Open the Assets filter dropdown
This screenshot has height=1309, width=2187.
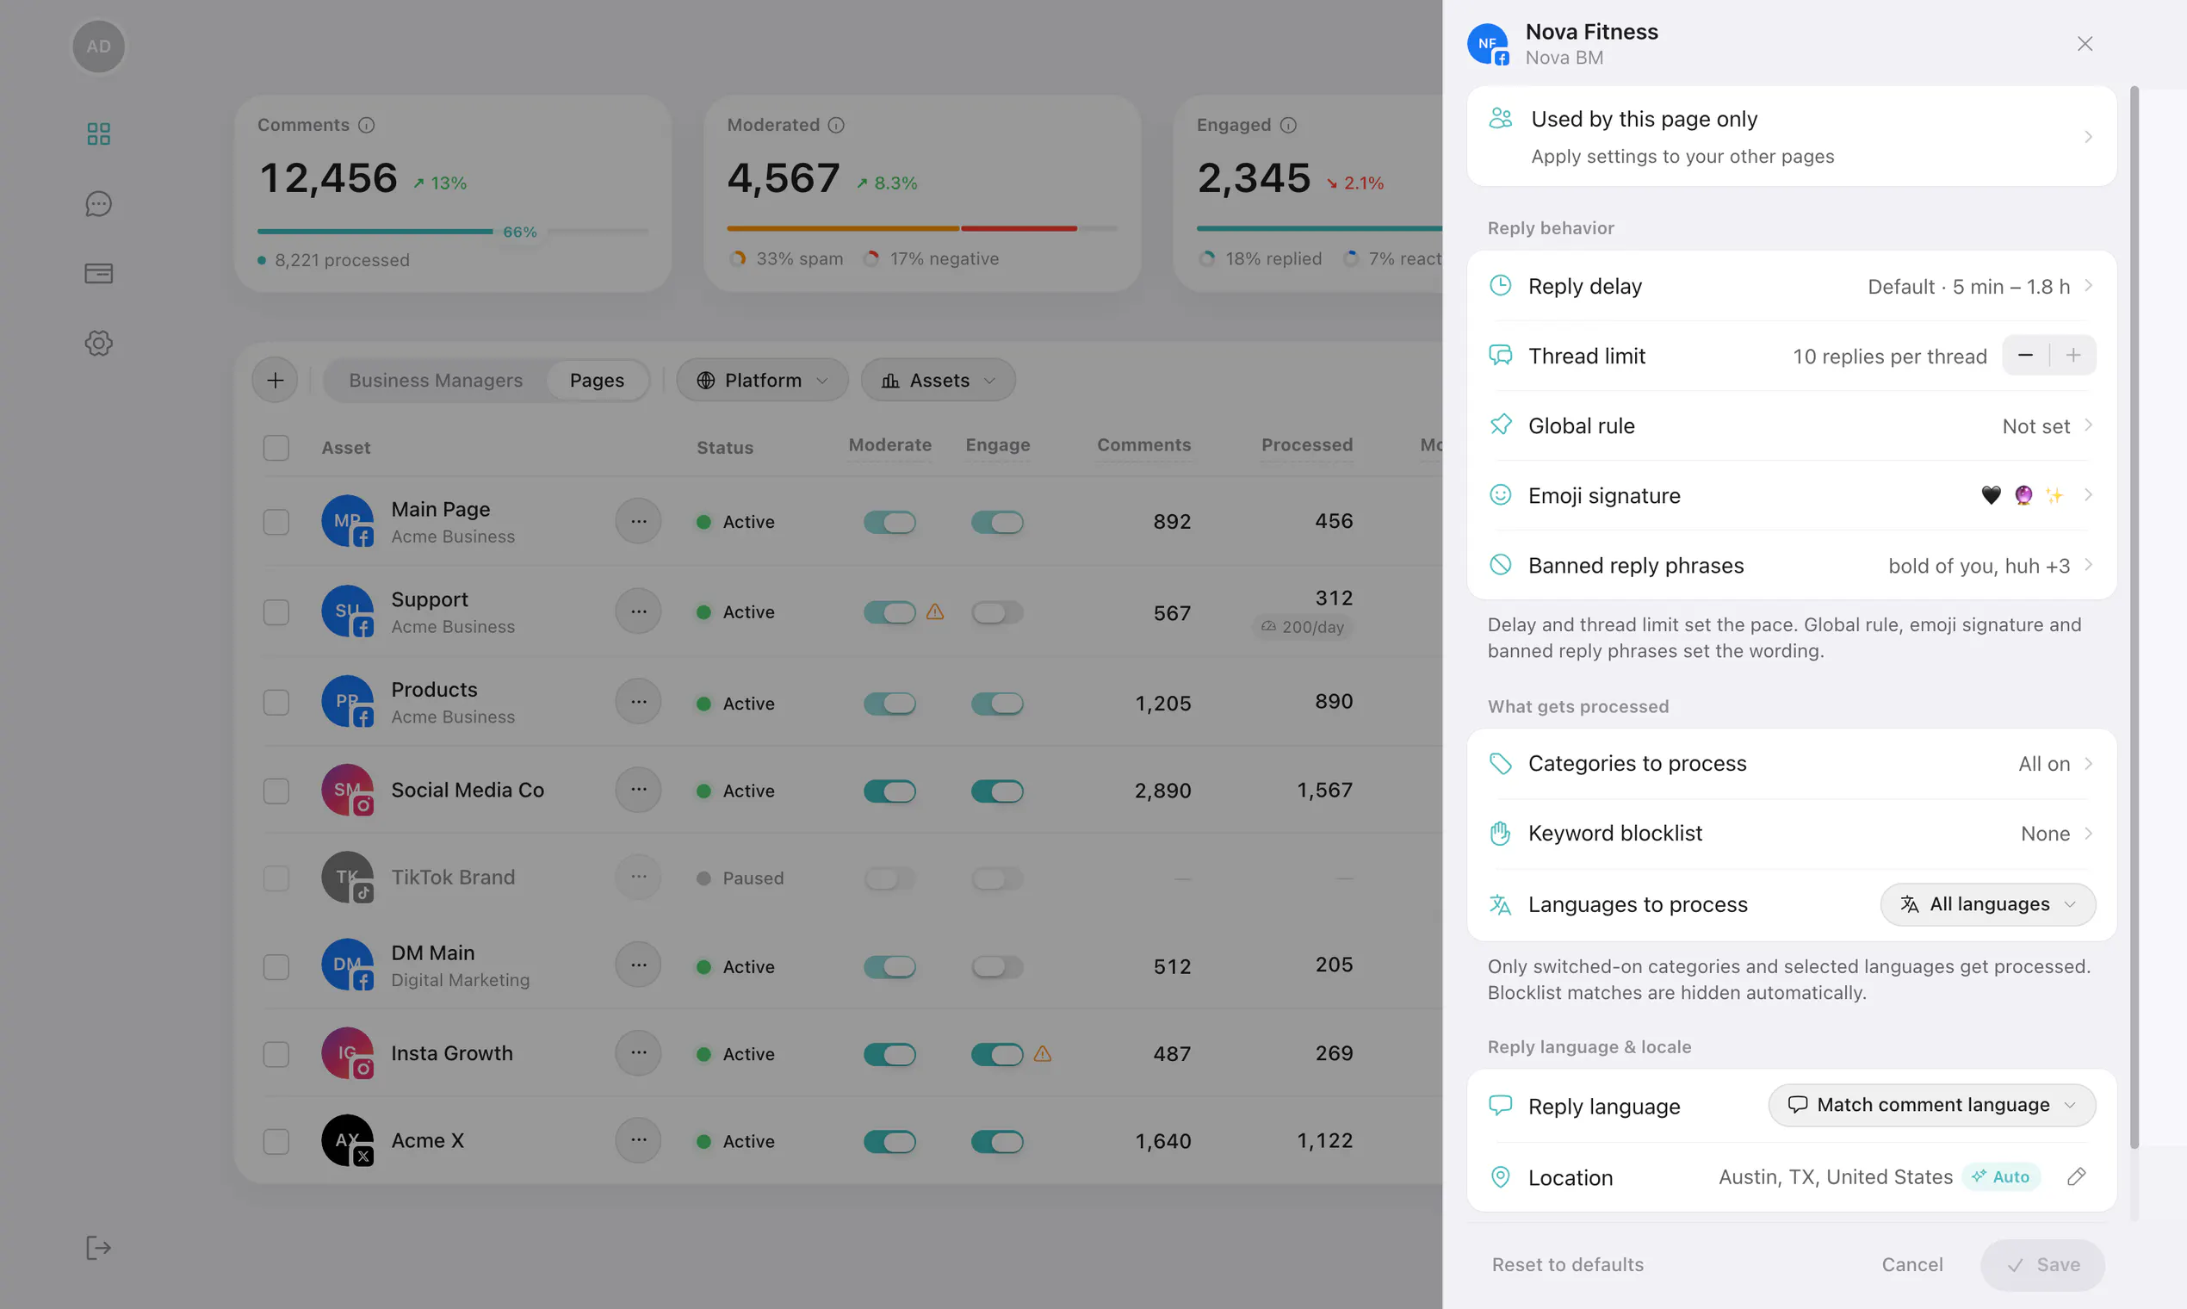point(939,380)
